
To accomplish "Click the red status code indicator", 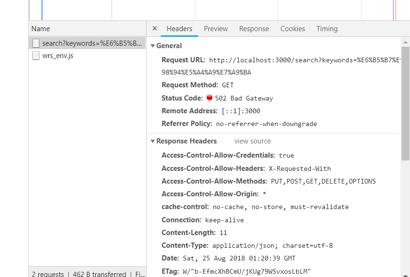I will click(x=209, y=98).
